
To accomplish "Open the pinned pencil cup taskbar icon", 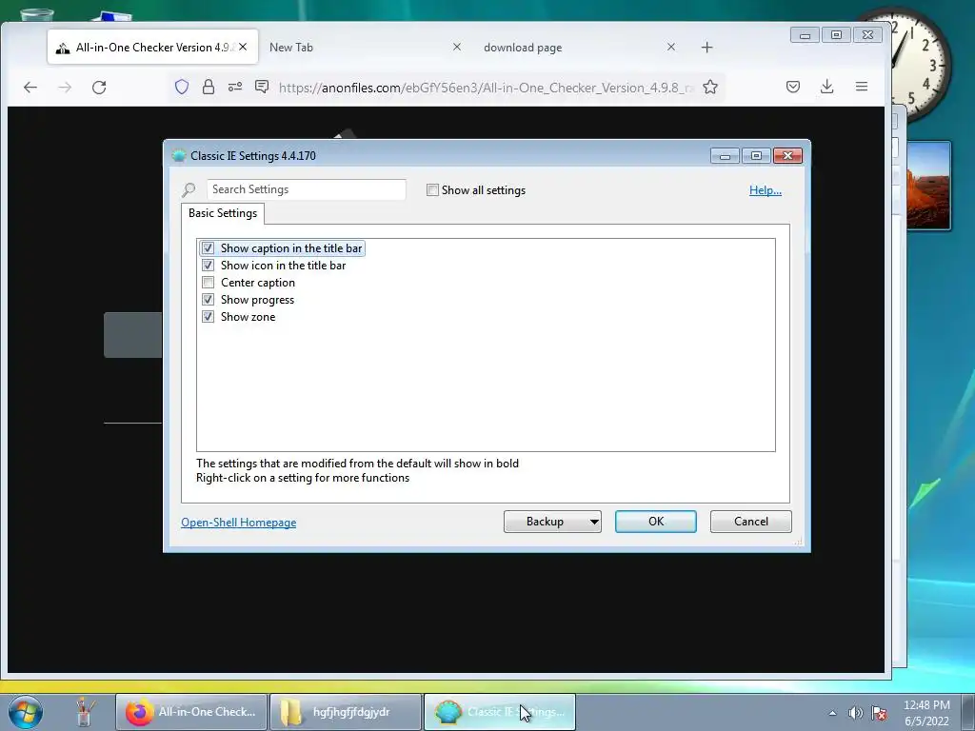I will (x=84, y=712).
